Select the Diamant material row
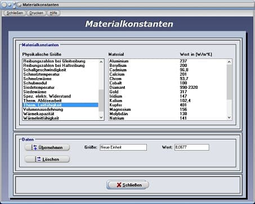The width and height of the screenshot is (255, 204). click(168, 88)
